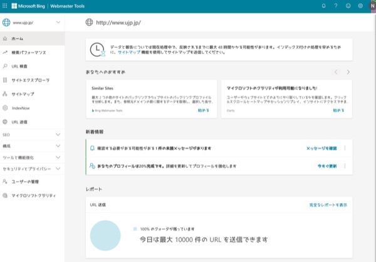Start Similar Sites via 始める link
The height and width of the screenshot is (262, 376).
[x=203, y=110]
